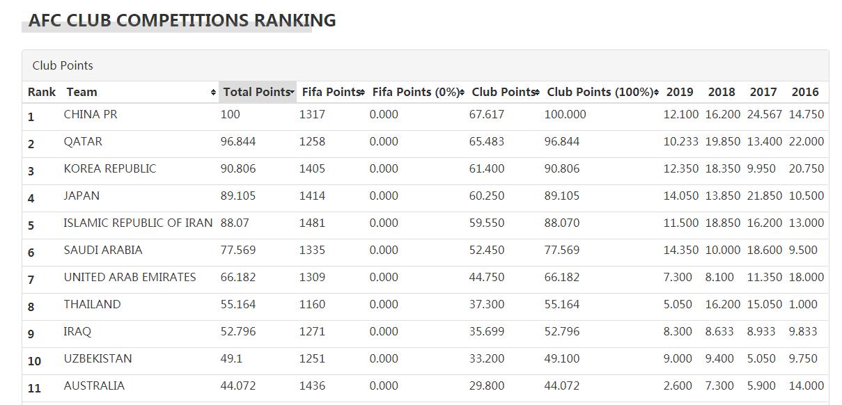This screenshot has height=405, width=842.
Task: Click the AFC Club Competitions Ranking title
Action: tap(182, 20)
